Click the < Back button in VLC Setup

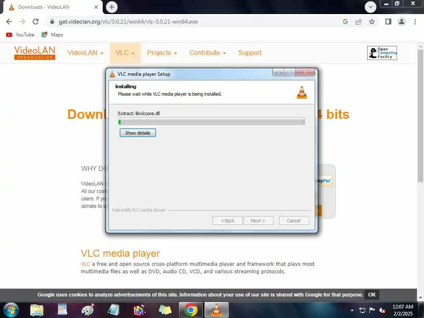click(x=227, y=221)
